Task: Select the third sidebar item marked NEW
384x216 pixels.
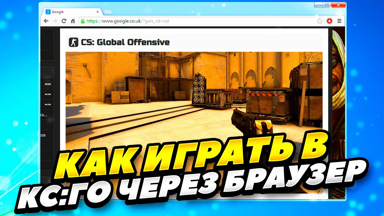Action: 48,104
